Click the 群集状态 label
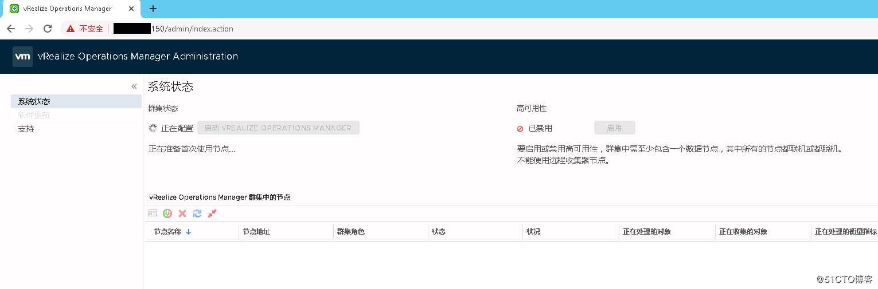878x289 pixels. (163, 108)
